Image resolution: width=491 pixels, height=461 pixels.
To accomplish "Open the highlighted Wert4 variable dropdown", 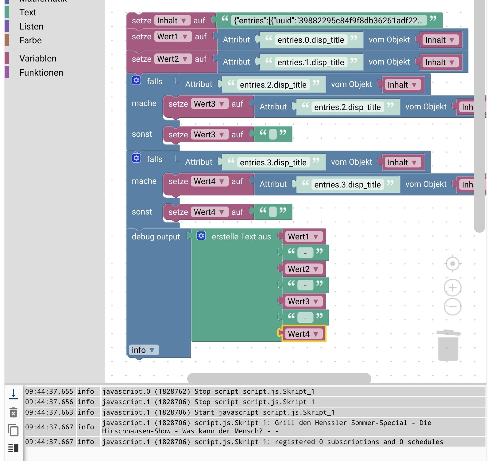I will click(303, 334).
